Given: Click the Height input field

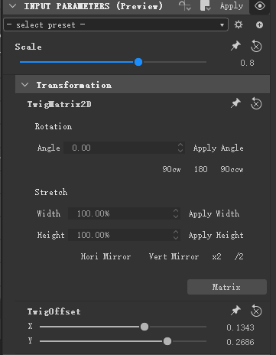Looking at the screenshot, I should (124, 235).
